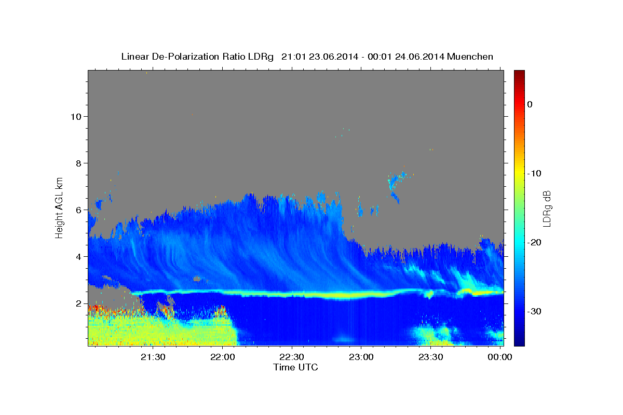Image resolution: width=623 pixels, height=415 pixels.
Task: Click the height axis label '6'
Action: 77,210
